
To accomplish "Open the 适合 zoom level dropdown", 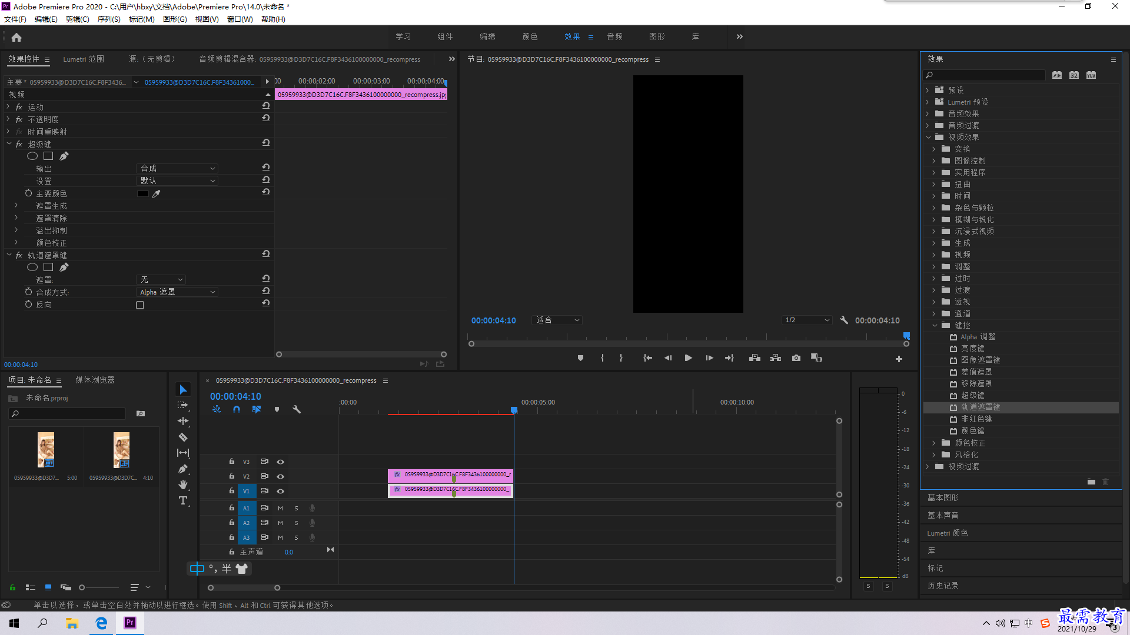I will coord(557,320).
